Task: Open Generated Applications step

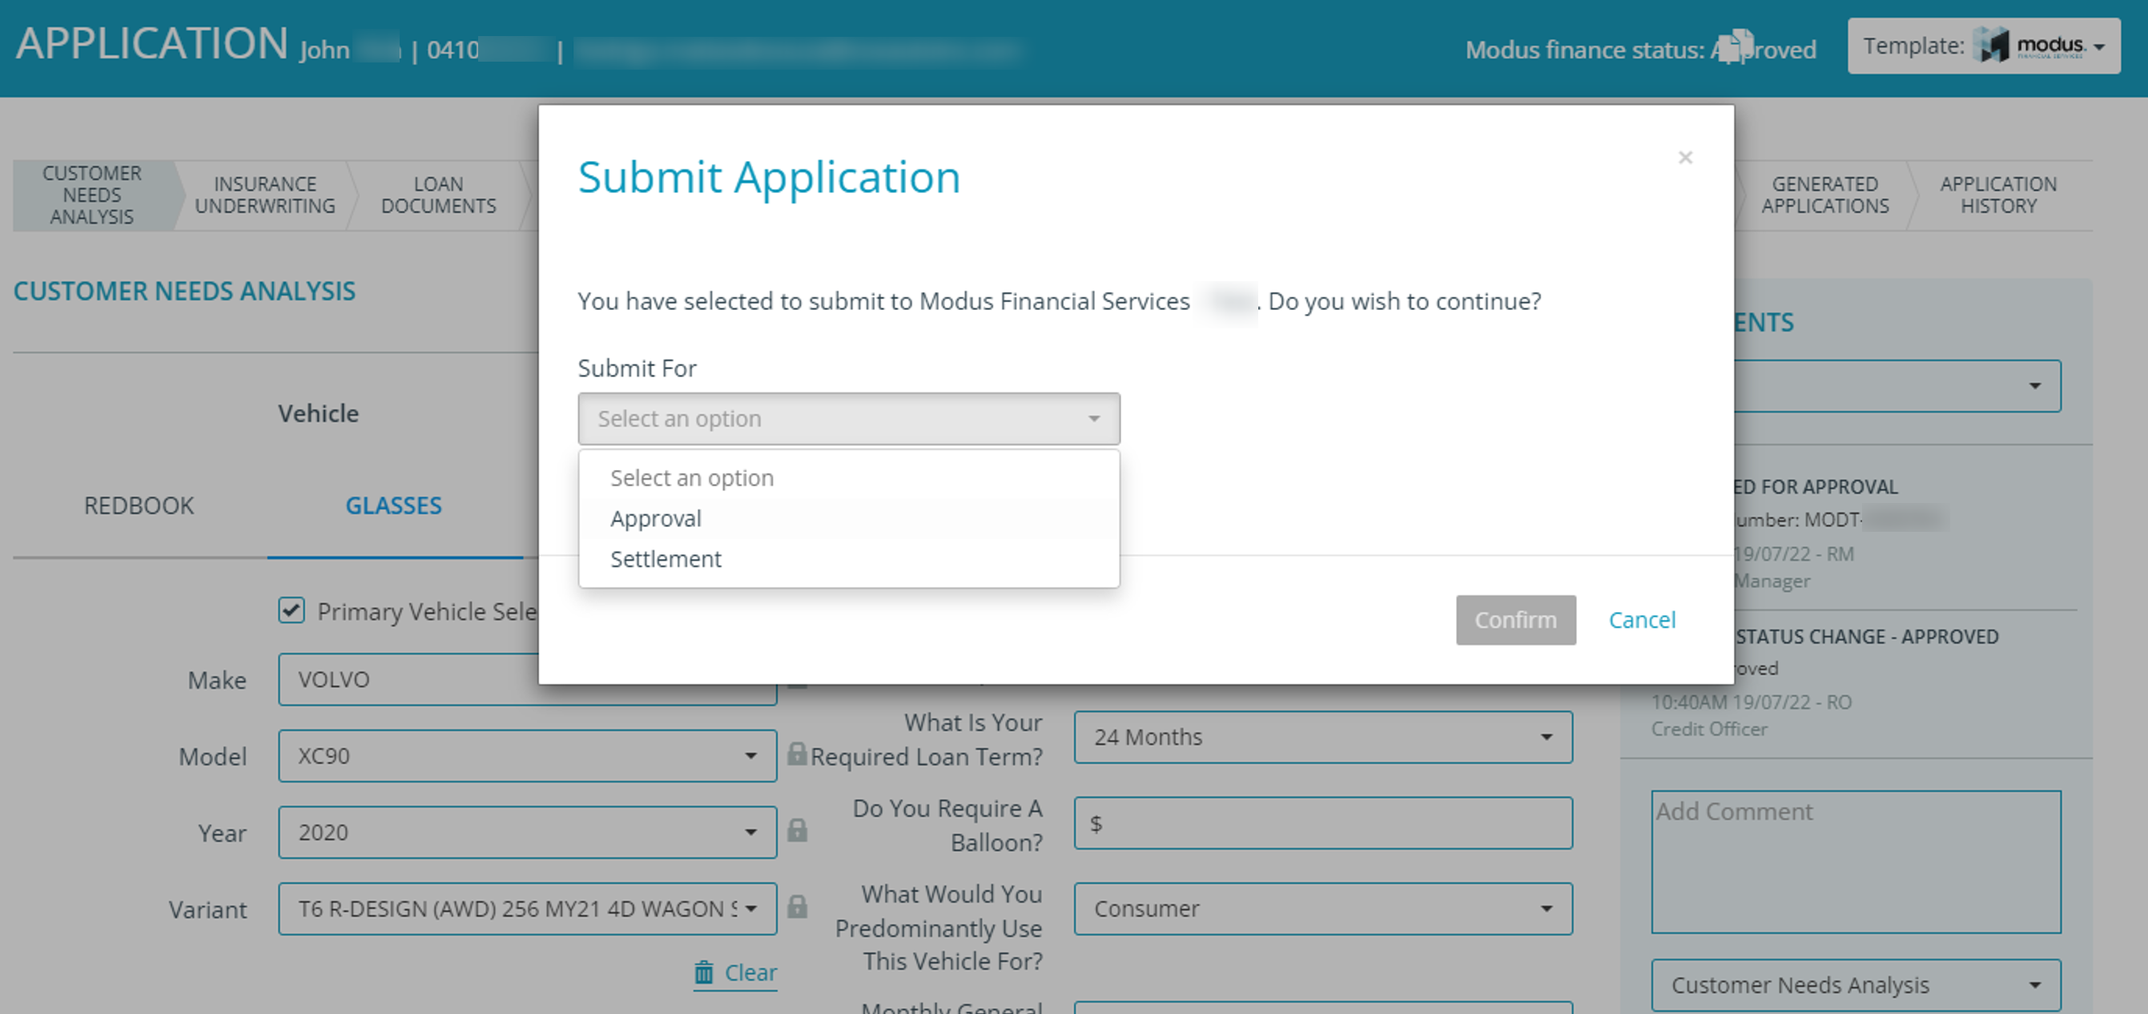Action: click(x=1825, y=195)
